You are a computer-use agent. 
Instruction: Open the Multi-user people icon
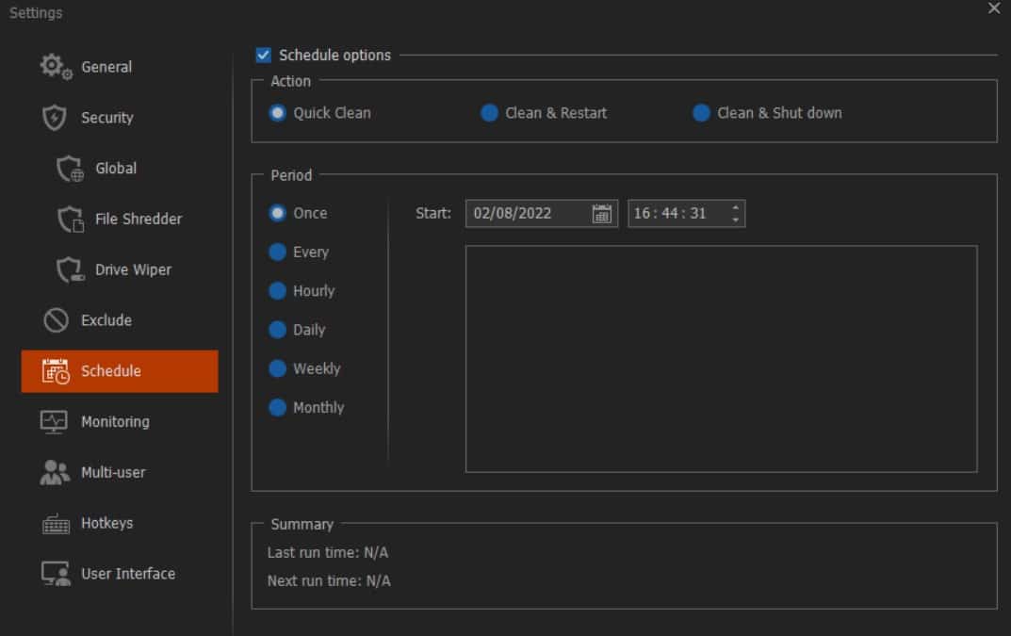55,472
